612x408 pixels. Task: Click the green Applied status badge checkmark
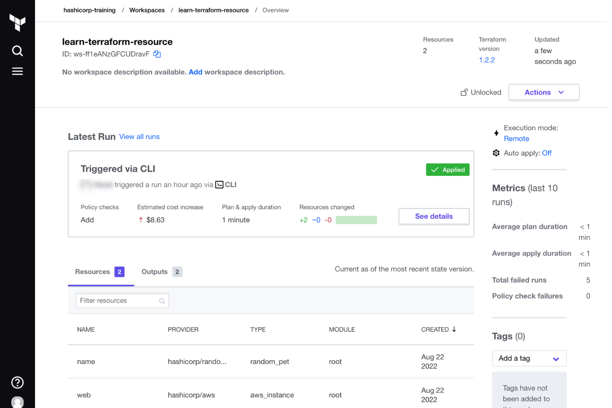tap(435, 169)
